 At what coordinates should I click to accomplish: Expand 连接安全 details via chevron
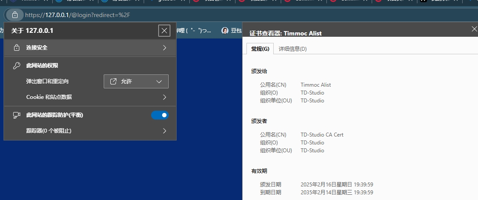[165, 48]
